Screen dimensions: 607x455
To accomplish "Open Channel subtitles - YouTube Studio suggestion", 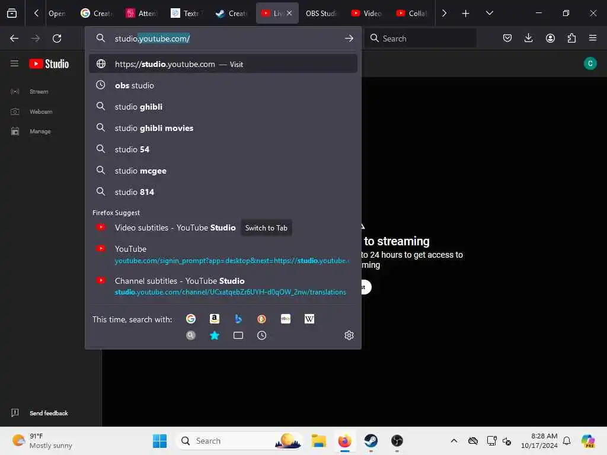I will coord(223,286).
